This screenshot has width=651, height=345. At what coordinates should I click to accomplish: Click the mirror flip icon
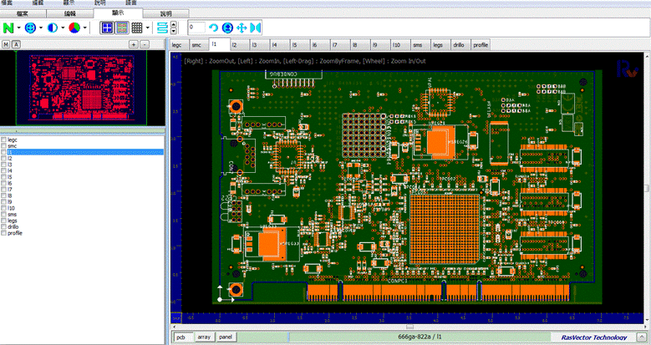tap(256, 28)
